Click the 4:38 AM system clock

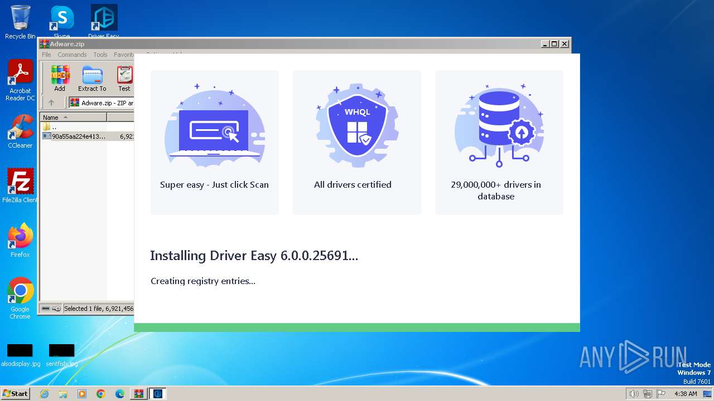point(686,394)
